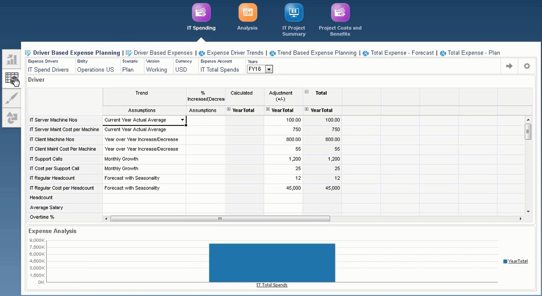The height and width of the screenshot is (296, 542).
Task: Click the grid's horizontal scrollbar thumb
Action: coord(220,219)
